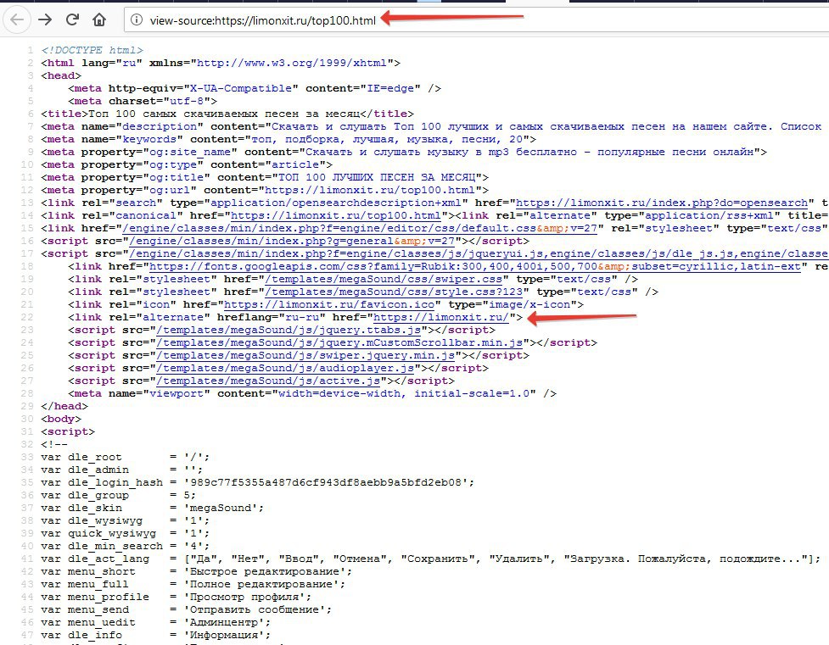Click the 'X-UA-Compatible' attribute value

241,88
